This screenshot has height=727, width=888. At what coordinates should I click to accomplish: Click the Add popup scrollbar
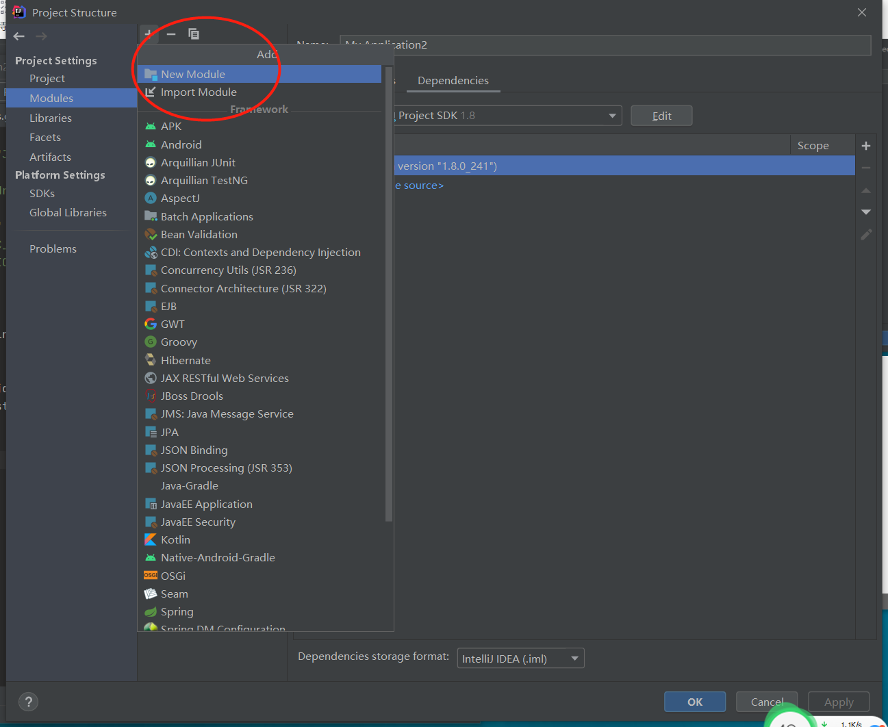click(x=389, y=294)
